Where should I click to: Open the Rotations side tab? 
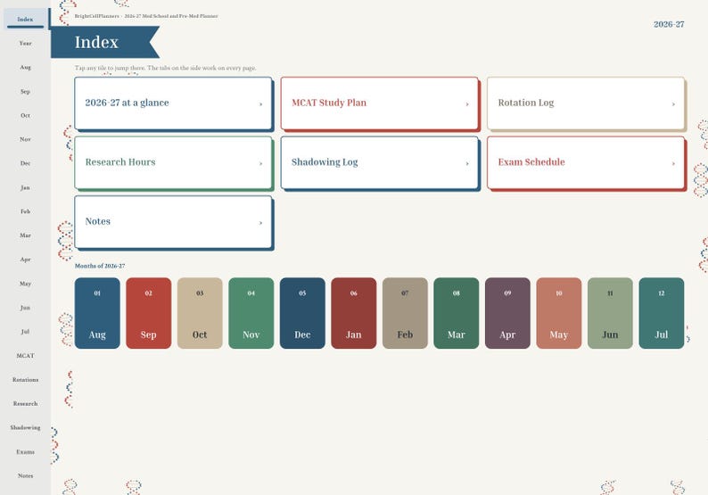[25, 379]
